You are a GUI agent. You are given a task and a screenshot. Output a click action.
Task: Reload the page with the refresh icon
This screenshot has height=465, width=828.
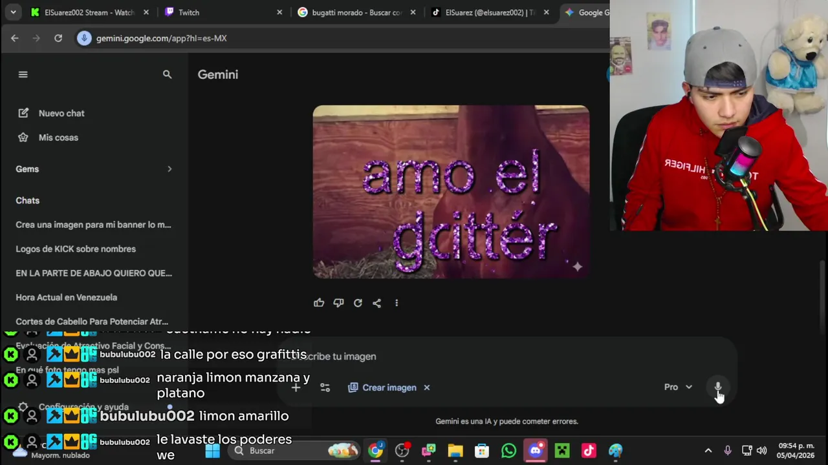[x=58, y=38]
